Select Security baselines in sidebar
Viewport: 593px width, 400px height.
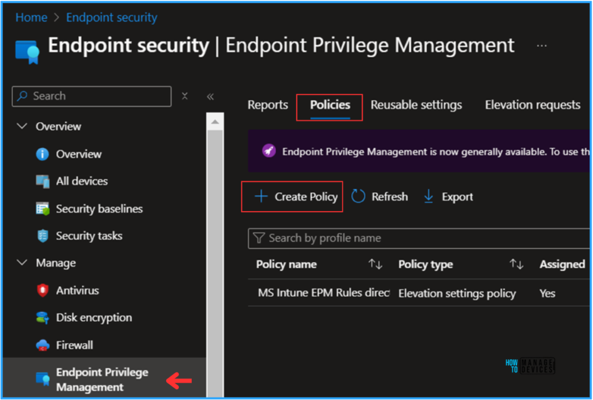point(100,209)
